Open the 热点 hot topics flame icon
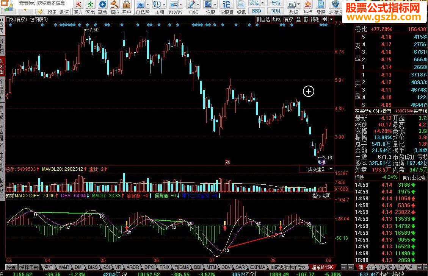The width and height of the screenshot is (428, 276). pos(307,5)
